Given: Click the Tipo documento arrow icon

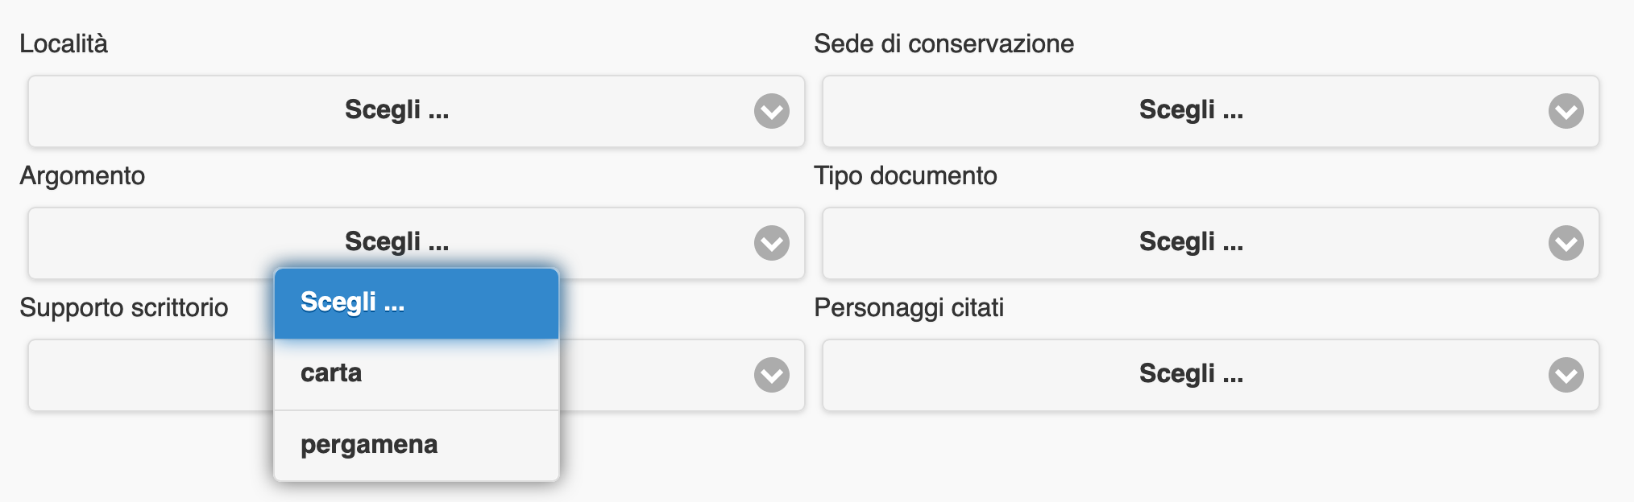Looking at the screenshot, I should coord(1566,243).
